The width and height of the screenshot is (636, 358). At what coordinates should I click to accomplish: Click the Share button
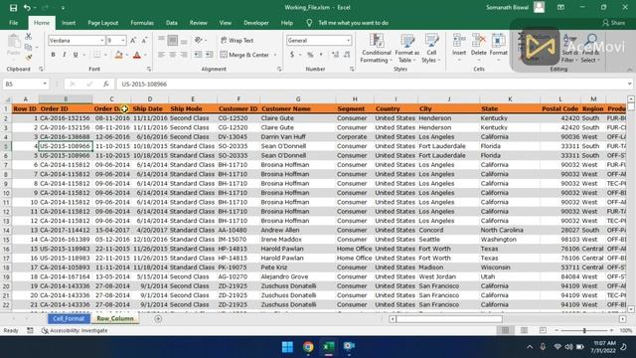click(614, 23)
